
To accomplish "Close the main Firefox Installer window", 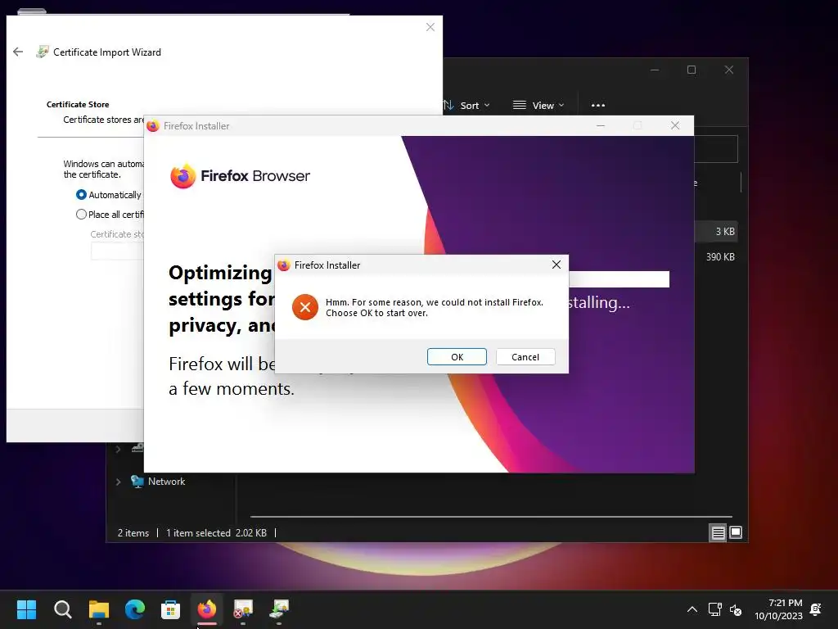I will [675, 125].
